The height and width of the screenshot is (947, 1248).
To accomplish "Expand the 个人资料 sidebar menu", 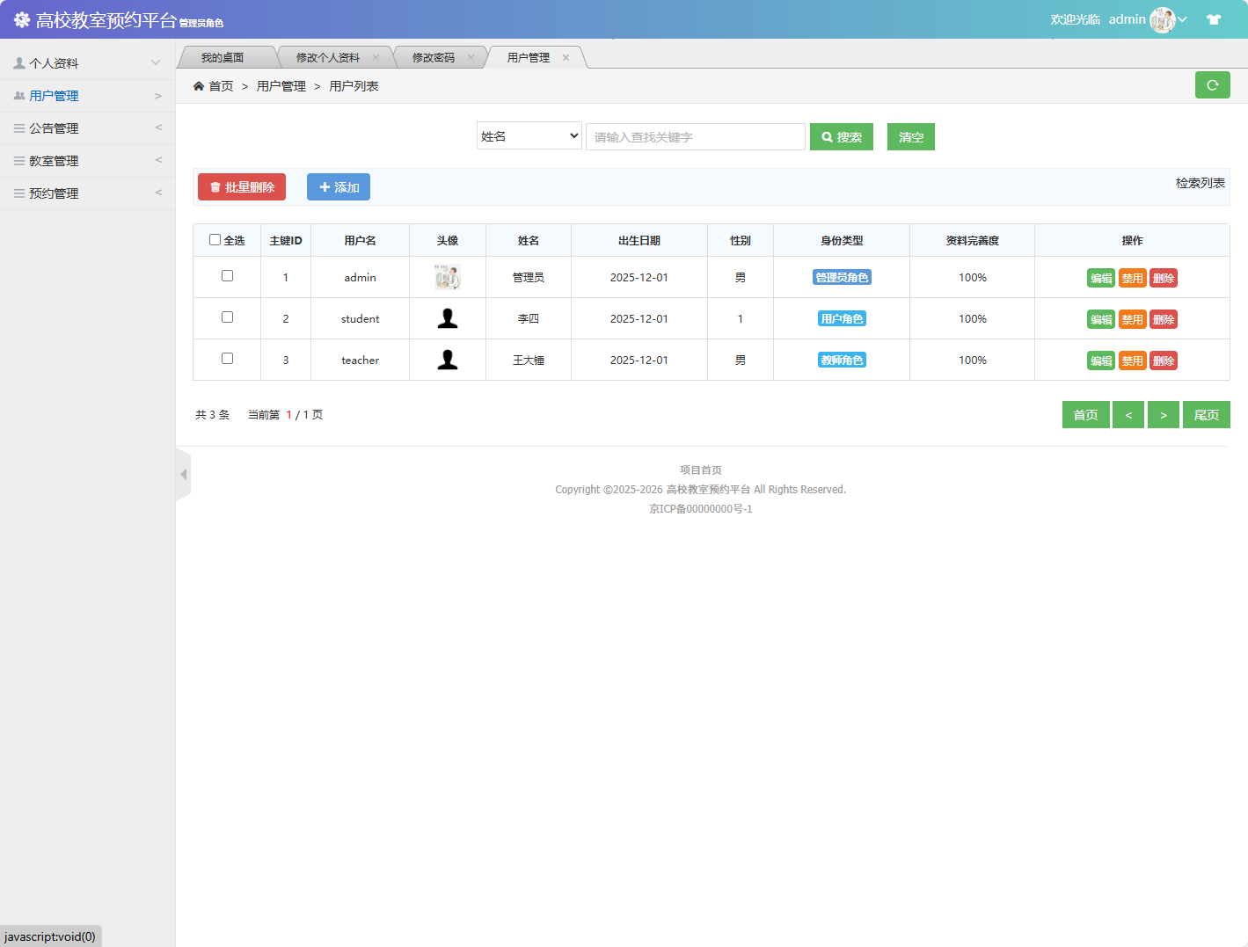I will click(87, 63).
